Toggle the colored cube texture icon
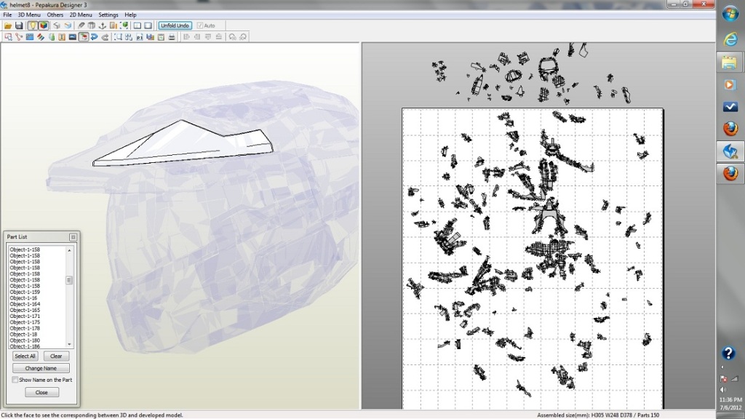Image resolution: width=745 pixels, height=419 pixels. point(43,25)
